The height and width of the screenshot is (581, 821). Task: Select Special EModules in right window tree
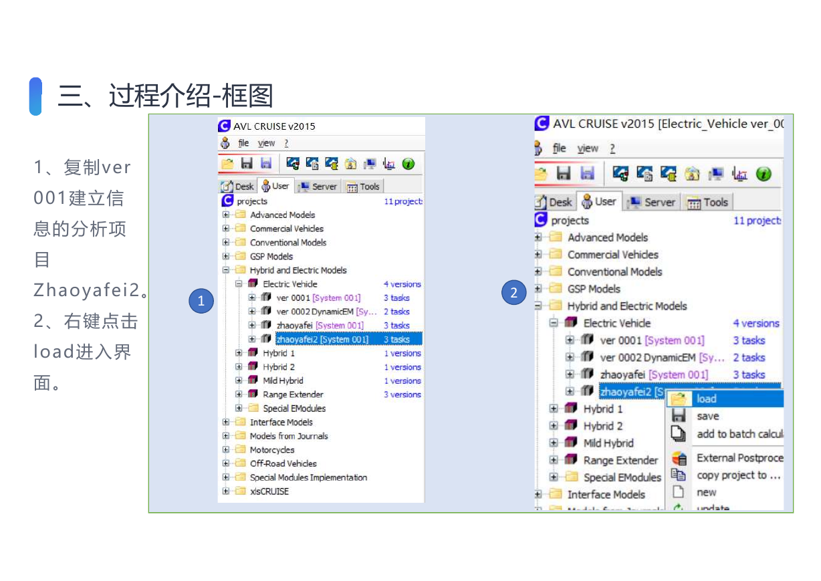[x=622, y=477]
